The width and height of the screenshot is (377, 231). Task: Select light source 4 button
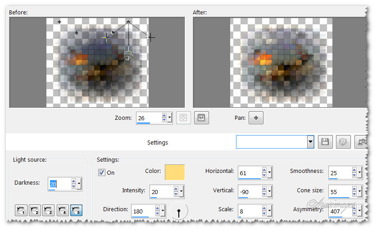tap(63, 210)
